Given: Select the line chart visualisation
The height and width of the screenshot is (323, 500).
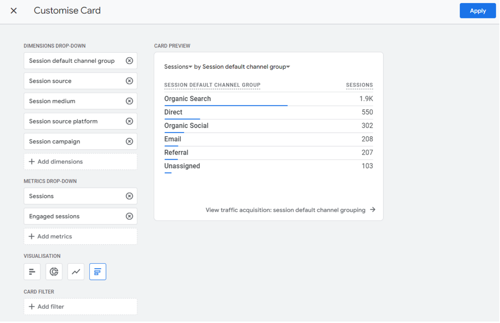Looking at the screenshot, I should tap(76, 272).
